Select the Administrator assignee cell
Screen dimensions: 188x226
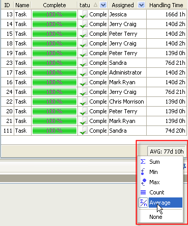[x=127, y=72]
